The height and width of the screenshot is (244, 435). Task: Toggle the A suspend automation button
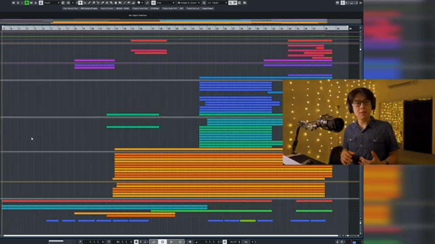click(35, 3)
